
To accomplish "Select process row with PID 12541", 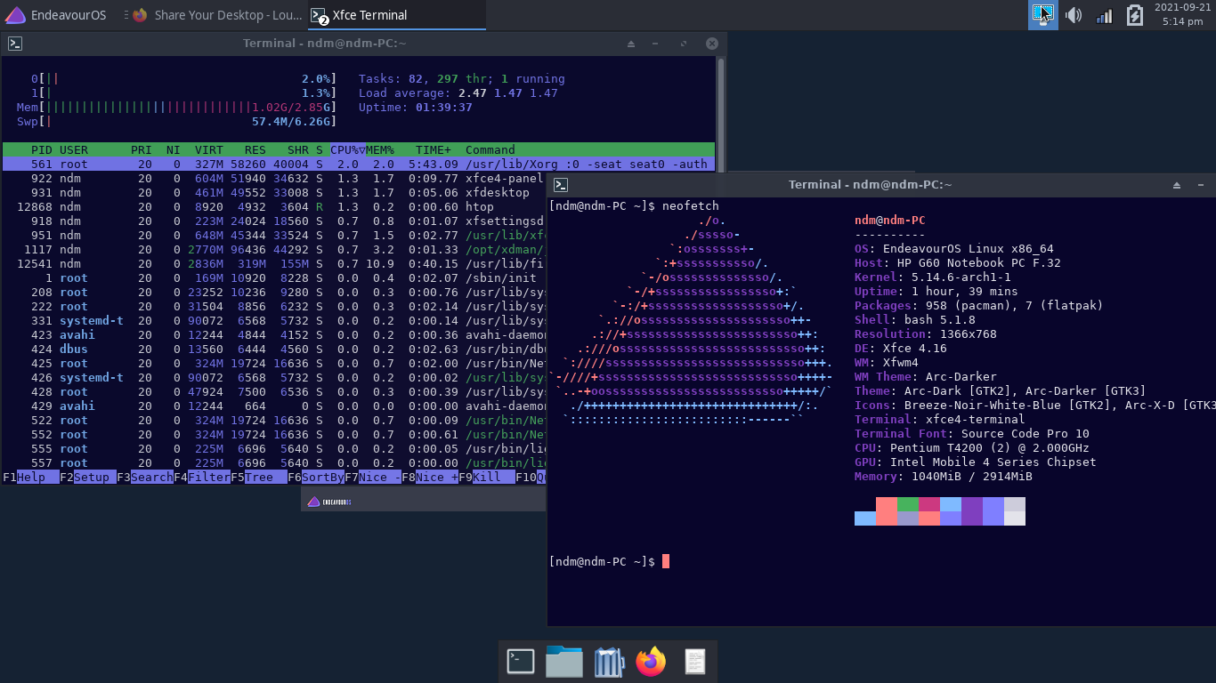I will point(274,263).
